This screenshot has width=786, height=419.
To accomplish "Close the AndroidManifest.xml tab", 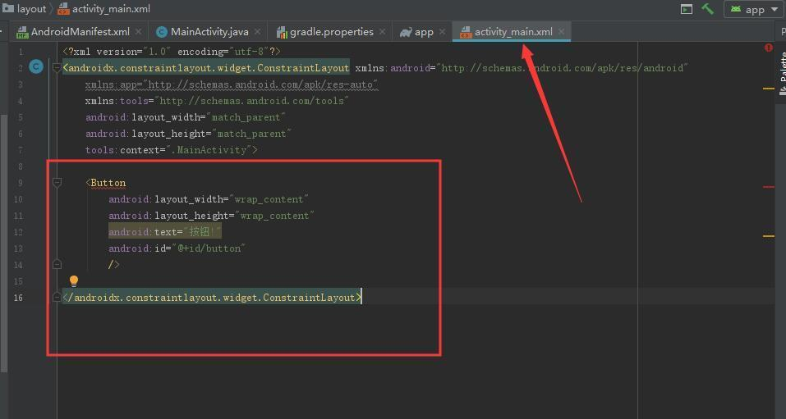I will tap(138, 31).
